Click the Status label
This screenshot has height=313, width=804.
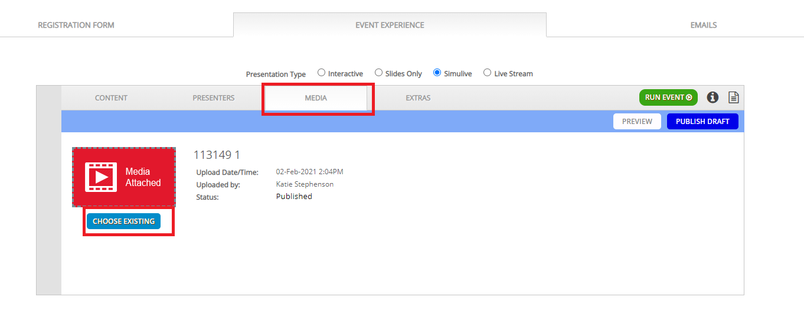tap(207, 197)
